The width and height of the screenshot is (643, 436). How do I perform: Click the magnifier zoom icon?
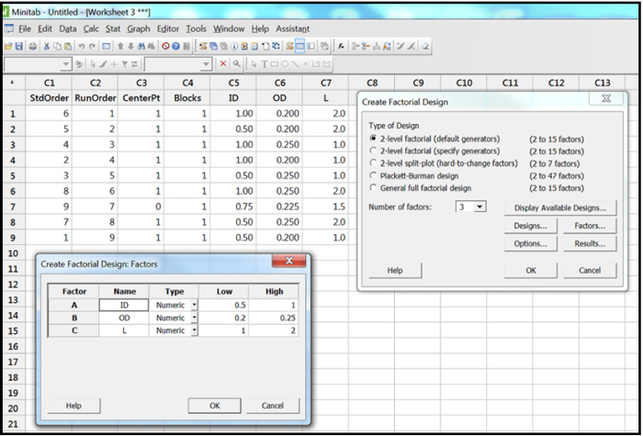tap(236, 63)
